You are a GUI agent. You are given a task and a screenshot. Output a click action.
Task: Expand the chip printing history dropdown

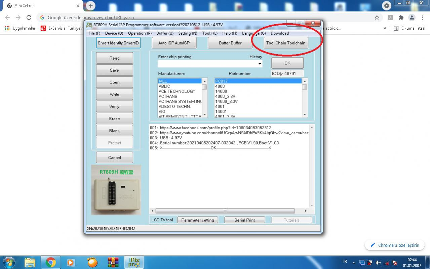tap(260, 64)
